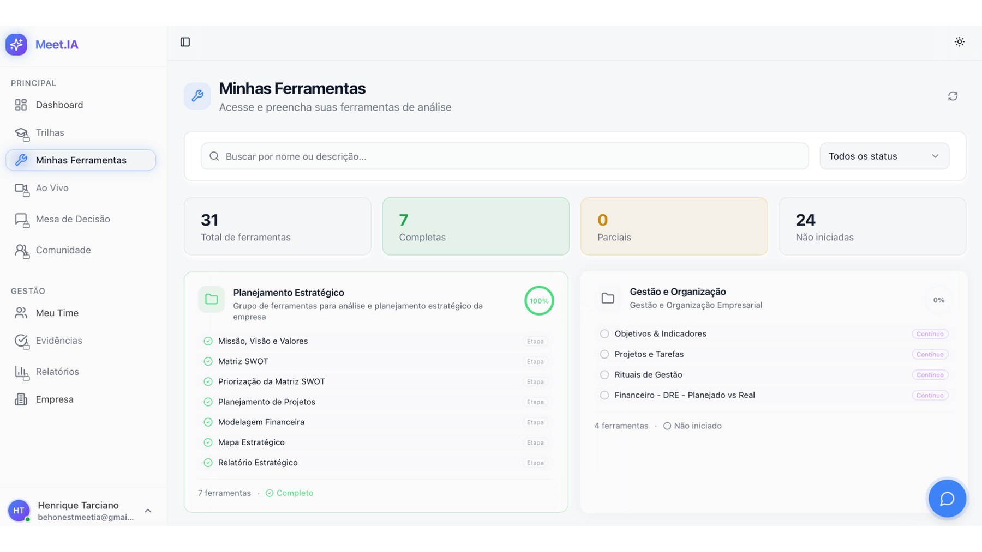Click the green check beside Mapa Estratégico
The width and height of the screenshot is (982, 552).
tap(208, 442)
